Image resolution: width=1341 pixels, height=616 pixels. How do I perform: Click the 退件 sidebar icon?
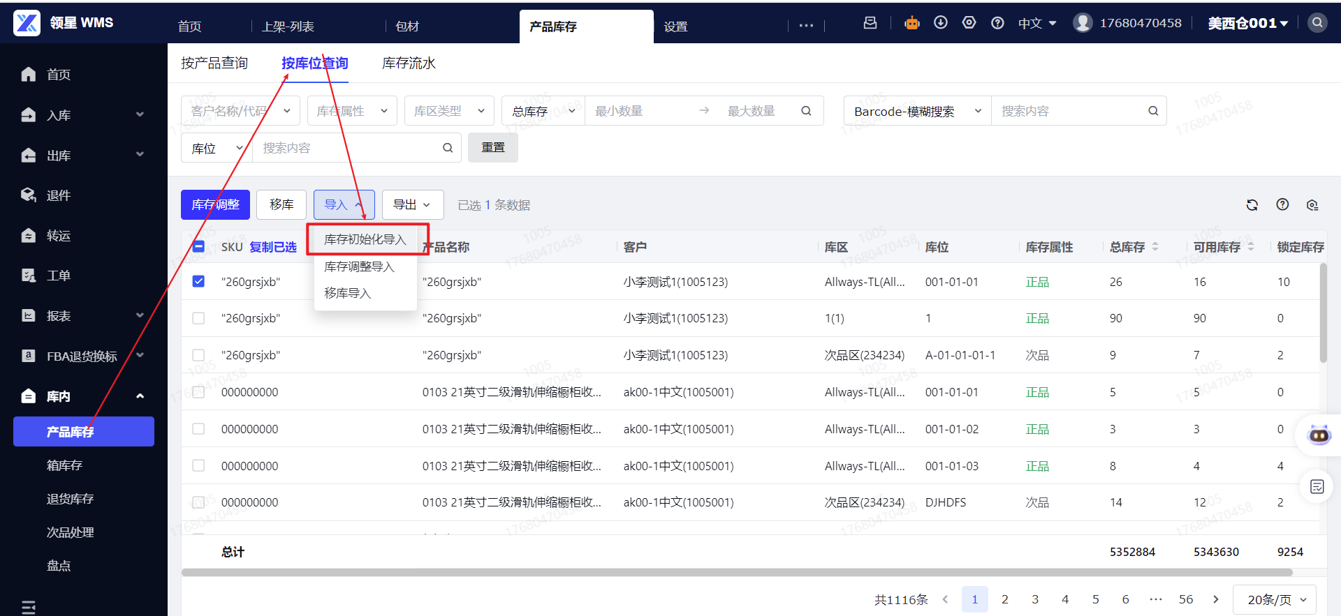(29, 195)
